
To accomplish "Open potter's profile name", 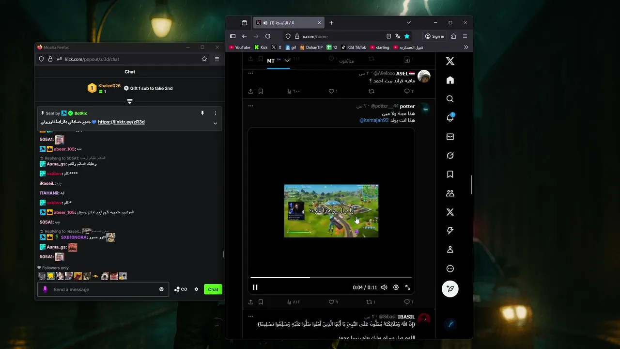I will [407, 106].
